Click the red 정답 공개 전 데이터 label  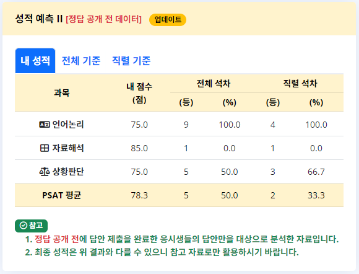click(x=104, y=19)
